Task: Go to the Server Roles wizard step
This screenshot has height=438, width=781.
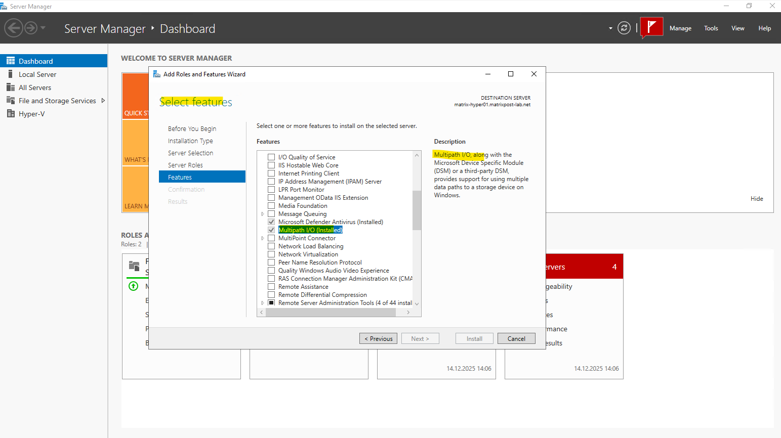Action: point(185,165)
